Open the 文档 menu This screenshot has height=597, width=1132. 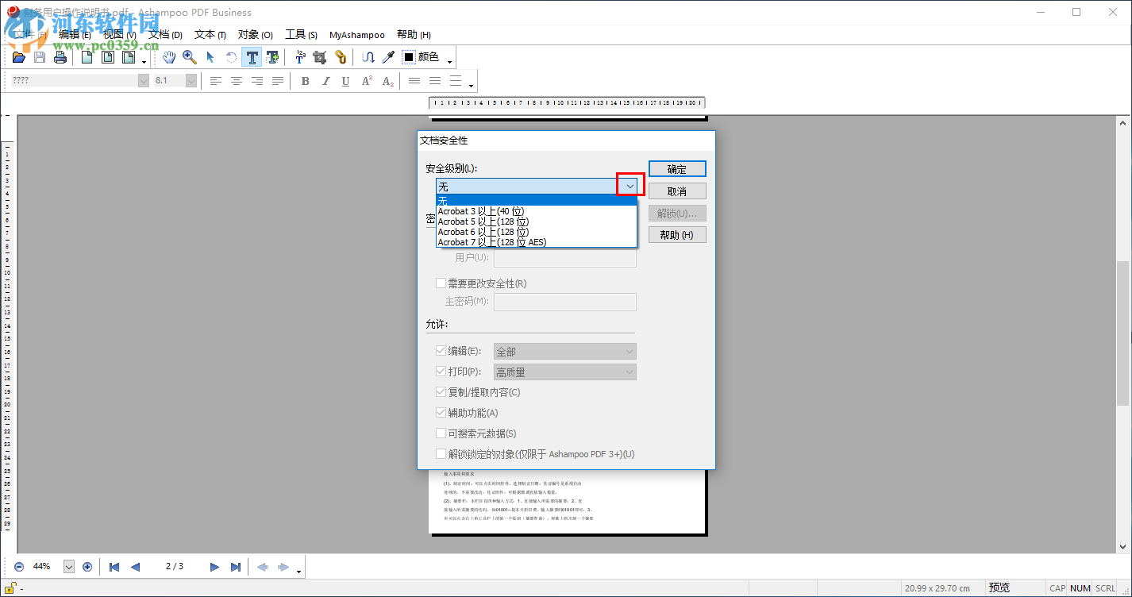(x=164, y=34)
